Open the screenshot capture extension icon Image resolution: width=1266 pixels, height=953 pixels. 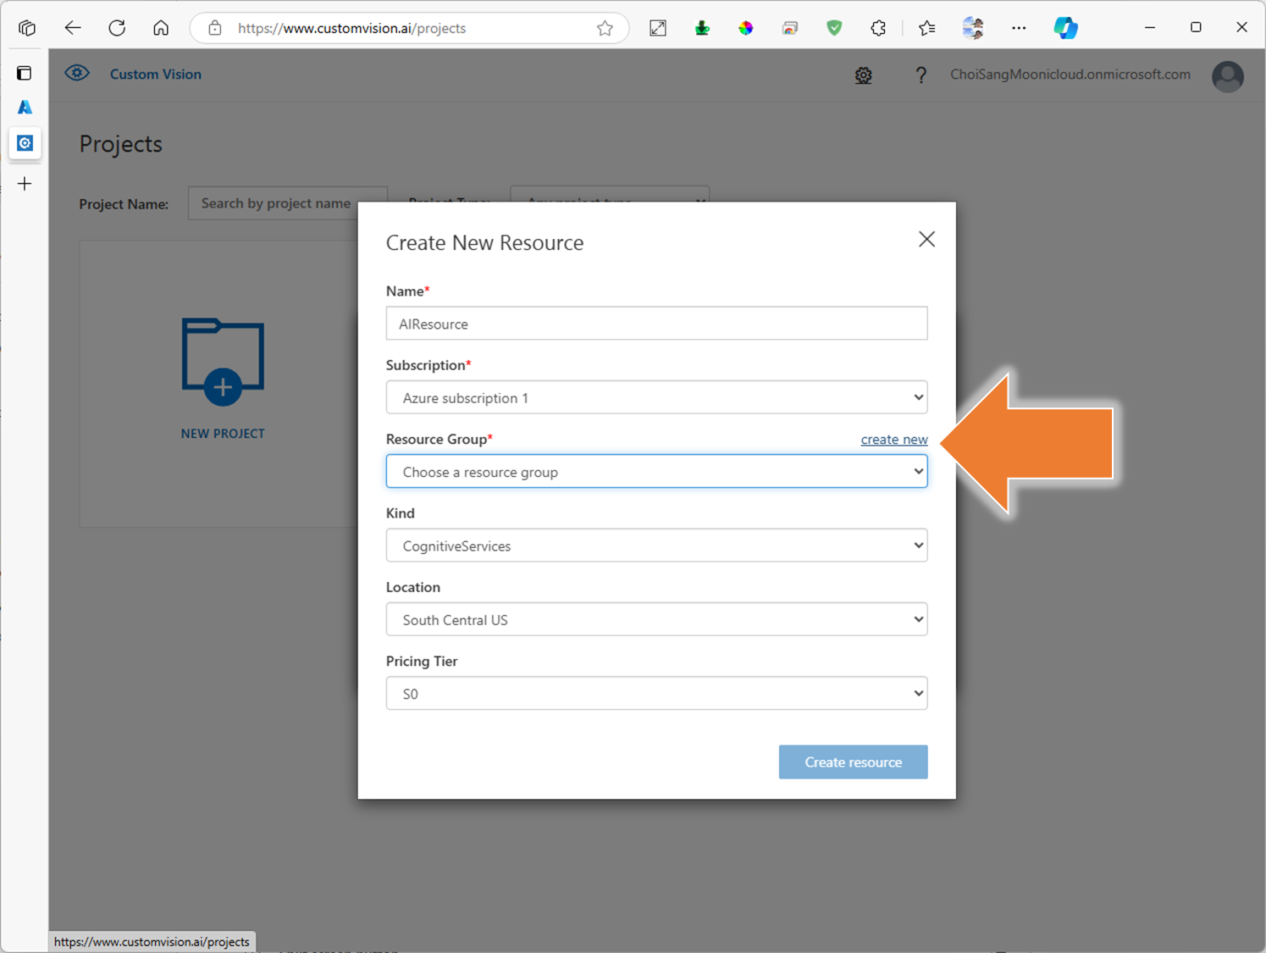pyautogui.click(x=658, y=28)
